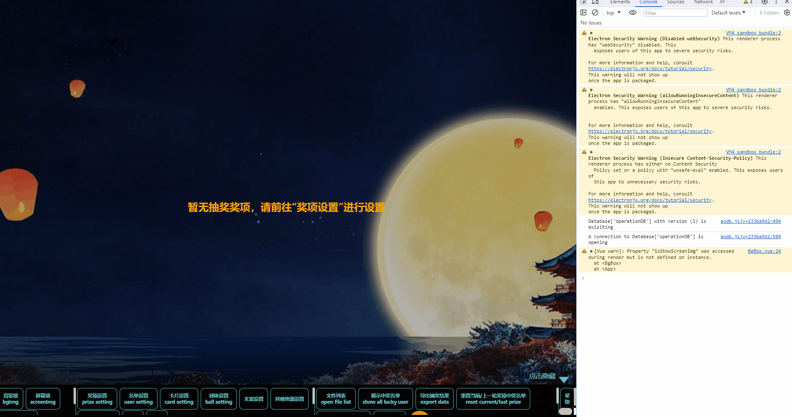Click the 帮助 help button

[567, 399]
